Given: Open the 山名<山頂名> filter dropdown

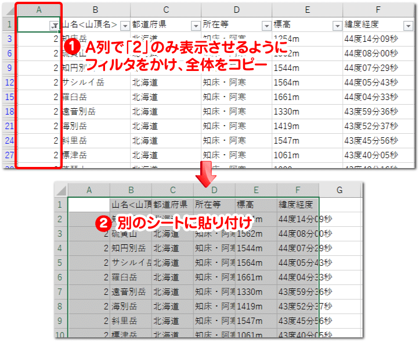Looking at the screenshot, I should pos(125,26).
